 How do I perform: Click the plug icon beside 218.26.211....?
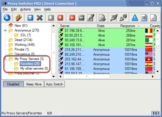[61, 50]
